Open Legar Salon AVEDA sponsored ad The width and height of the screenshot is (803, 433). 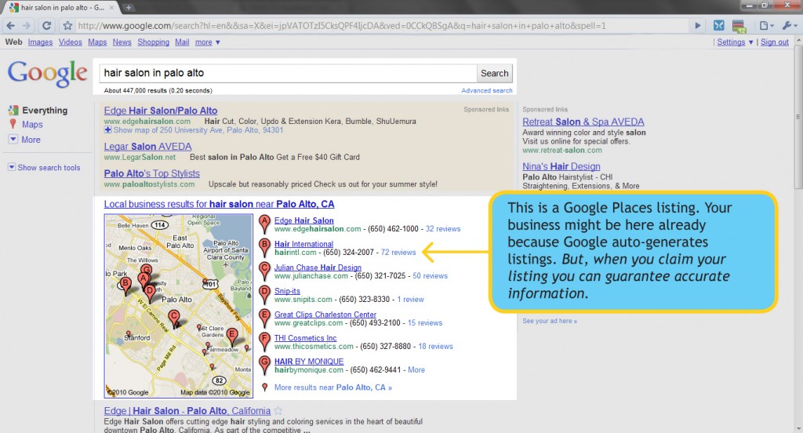coord(148,147)
